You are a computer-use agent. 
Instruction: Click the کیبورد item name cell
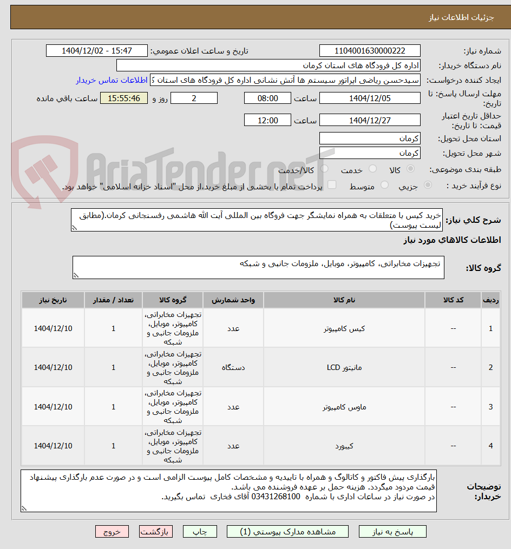(344, 446)
